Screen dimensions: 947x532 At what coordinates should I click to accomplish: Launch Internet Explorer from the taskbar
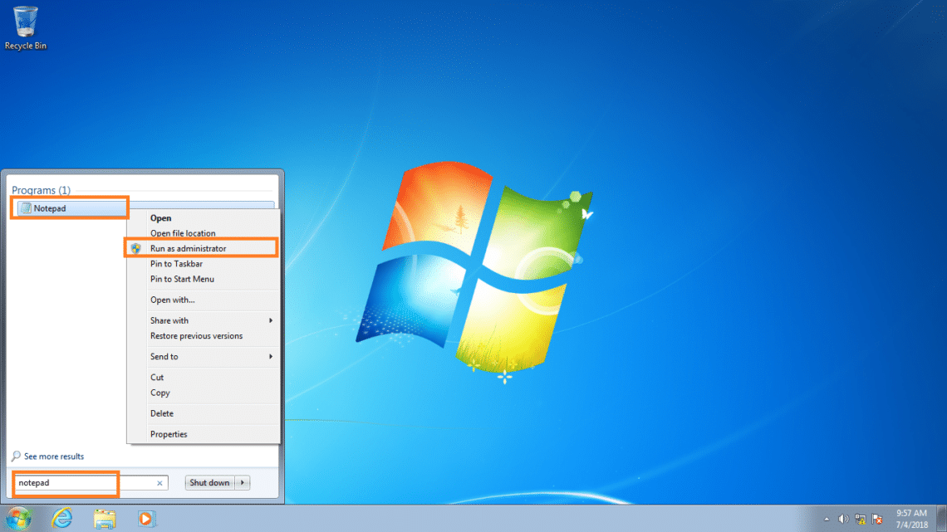[x=61, y=519]
